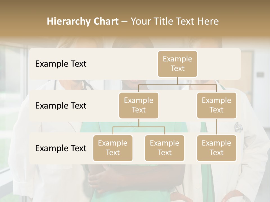Click the dark blue strip at slide bottom
Viewport: 270px width, 202px height.
pyautogui.click(x=135, y=200)
